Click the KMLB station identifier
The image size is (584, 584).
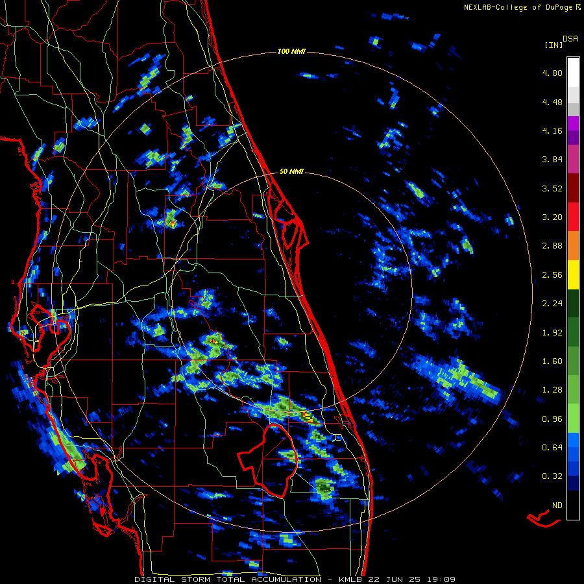350,579
